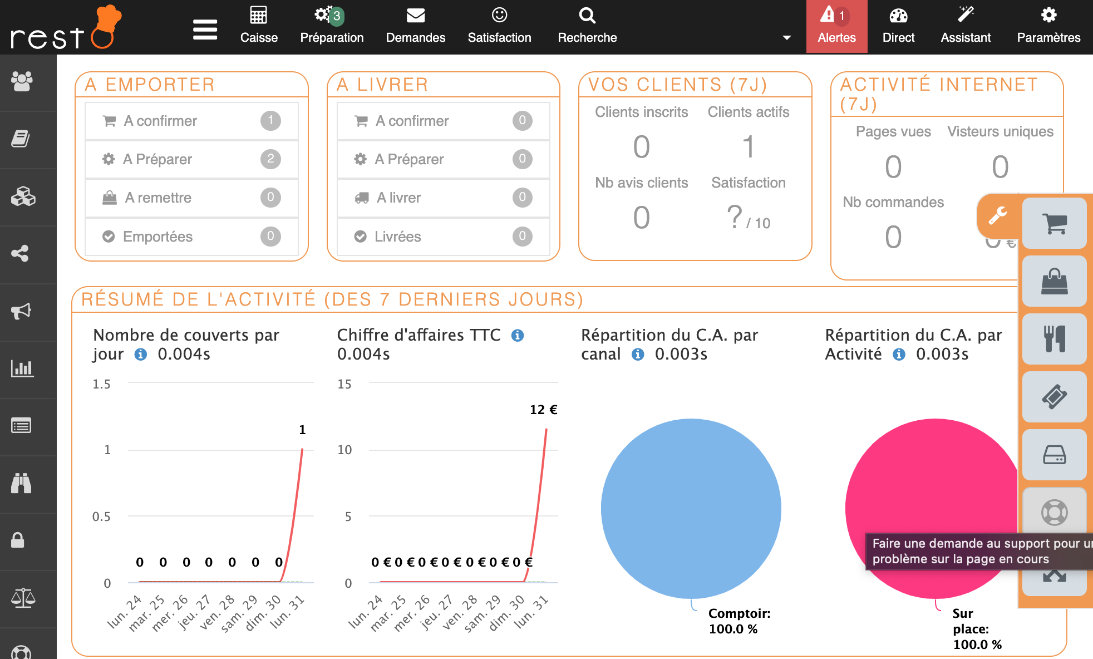The width and height of the screenshot is (1093, 659).
Task: Toggle the hamburger menu button
Action: pyautogui.click(x=205, y=29)
